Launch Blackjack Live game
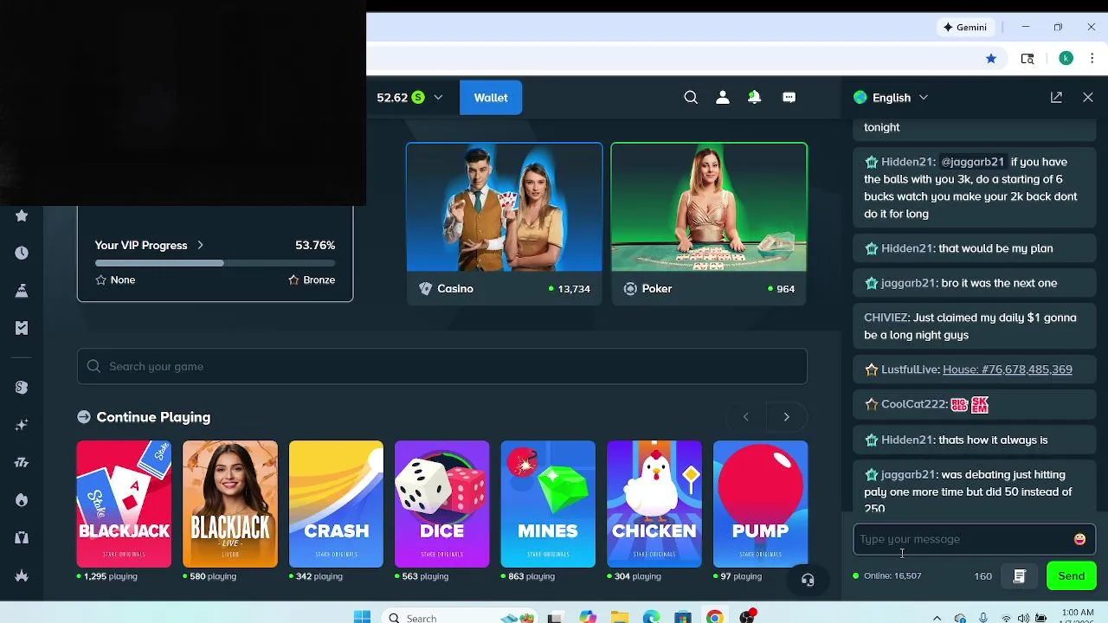 [x=230, y=504]
